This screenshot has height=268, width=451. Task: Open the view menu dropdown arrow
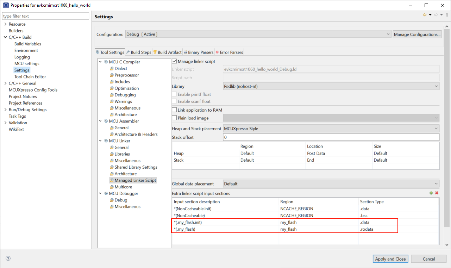click(447, 15)
